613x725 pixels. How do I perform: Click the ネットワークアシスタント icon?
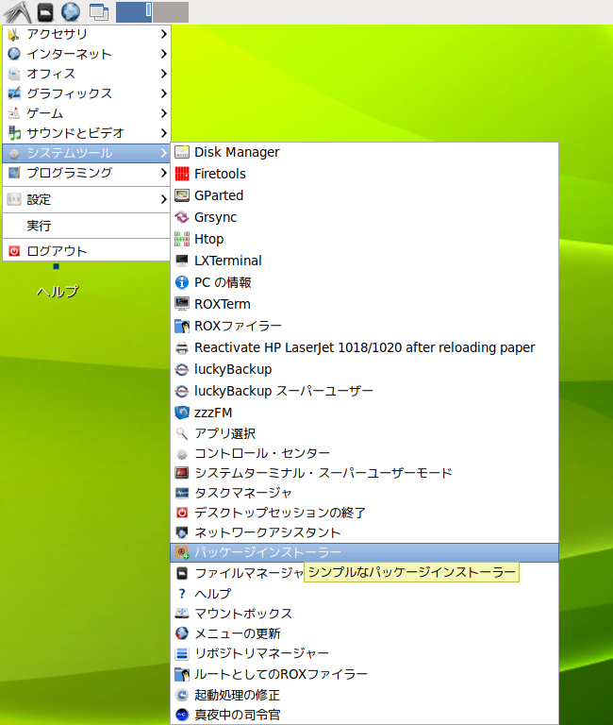(182, 532)
